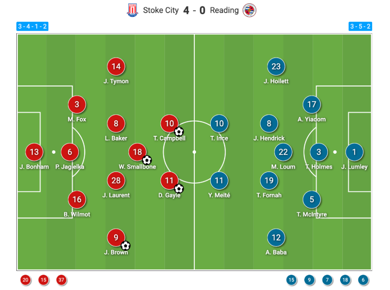Select A. Baba's number 12 marker
Image resolution: width=390 pixels, height=290 pixels.
(x=276, y=237)
